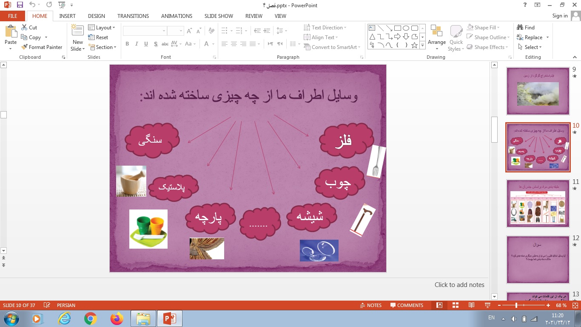Open Firefox from the taskbar
This screenshot has width=581, height=327.
[x=116, y=318]
